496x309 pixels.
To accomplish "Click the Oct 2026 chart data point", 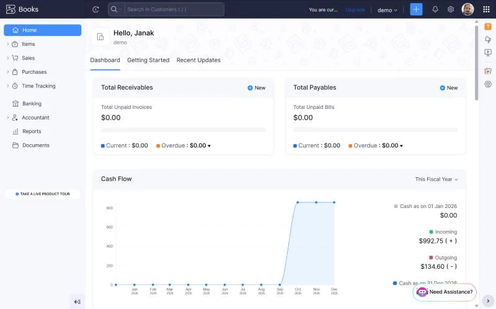I will [x=298, y=202].
